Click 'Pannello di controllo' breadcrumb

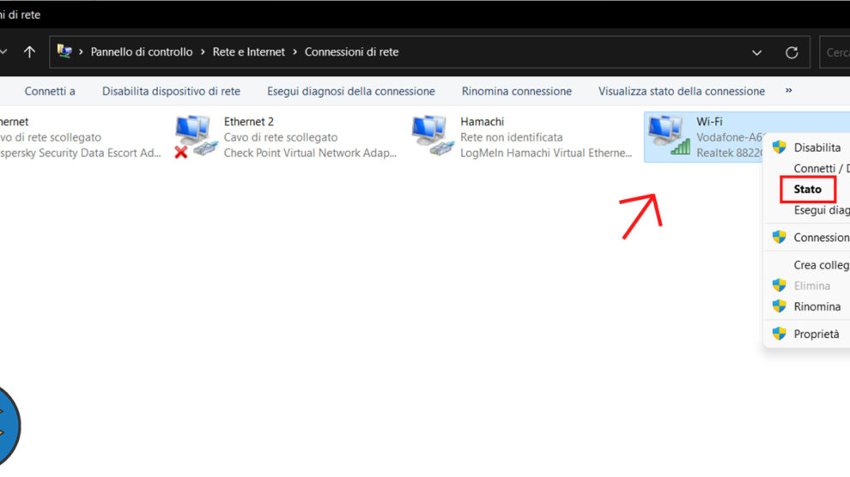point(142,52)
